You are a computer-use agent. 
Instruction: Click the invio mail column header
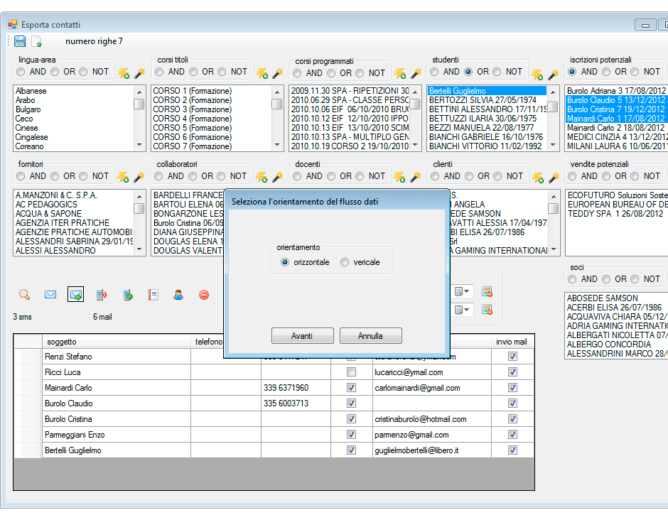[512, 342]
